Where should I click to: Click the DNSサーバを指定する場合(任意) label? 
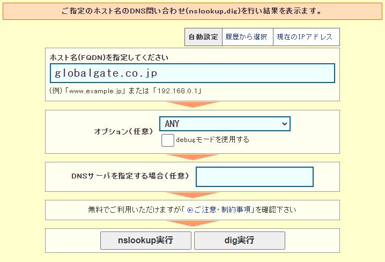(x=130, y=176)
